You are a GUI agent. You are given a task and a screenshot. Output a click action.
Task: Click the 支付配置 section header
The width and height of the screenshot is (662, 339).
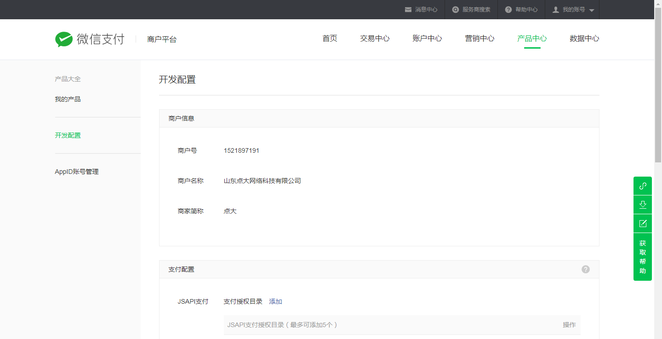pos(379,269)
